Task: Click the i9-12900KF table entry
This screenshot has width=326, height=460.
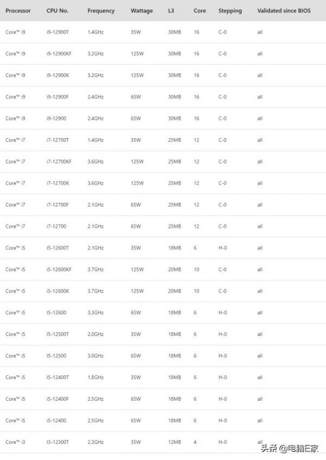Action: click(x=59, y=54)
